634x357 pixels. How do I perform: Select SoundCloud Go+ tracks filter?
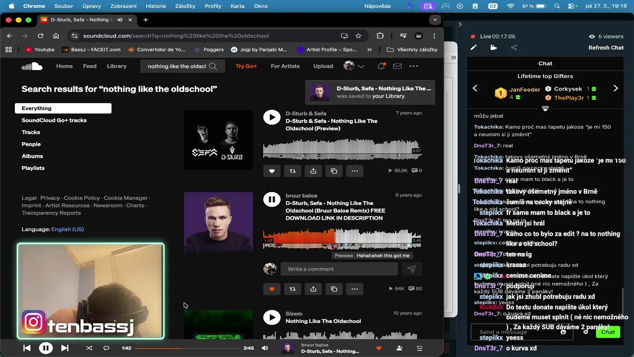[54, 120]
